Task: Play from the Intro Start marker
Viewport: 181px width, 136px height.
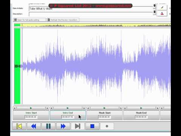Action: [31, 108]
